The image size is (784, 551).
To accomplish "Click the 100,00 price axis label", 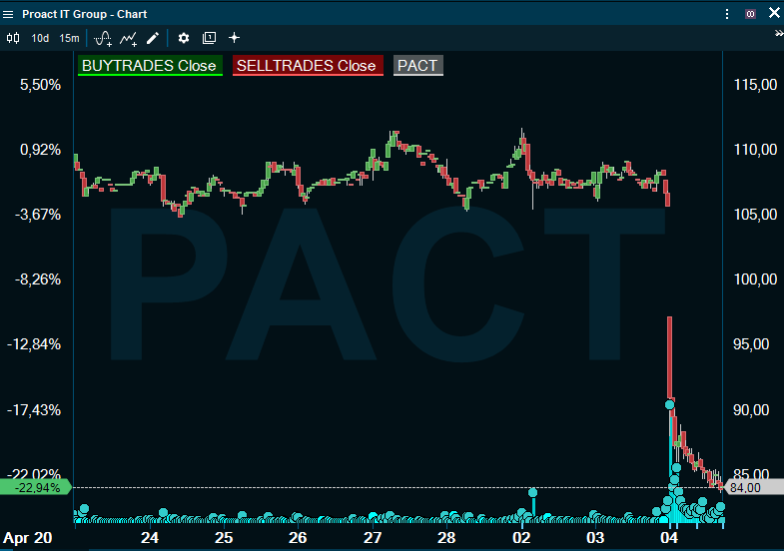I will pyautogui.click(x=755, y=279).
